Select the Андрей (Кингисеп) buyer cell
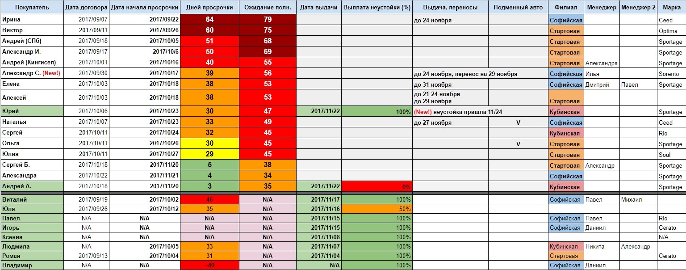Viewport: 686px width, 270px height. pos(31,63)
